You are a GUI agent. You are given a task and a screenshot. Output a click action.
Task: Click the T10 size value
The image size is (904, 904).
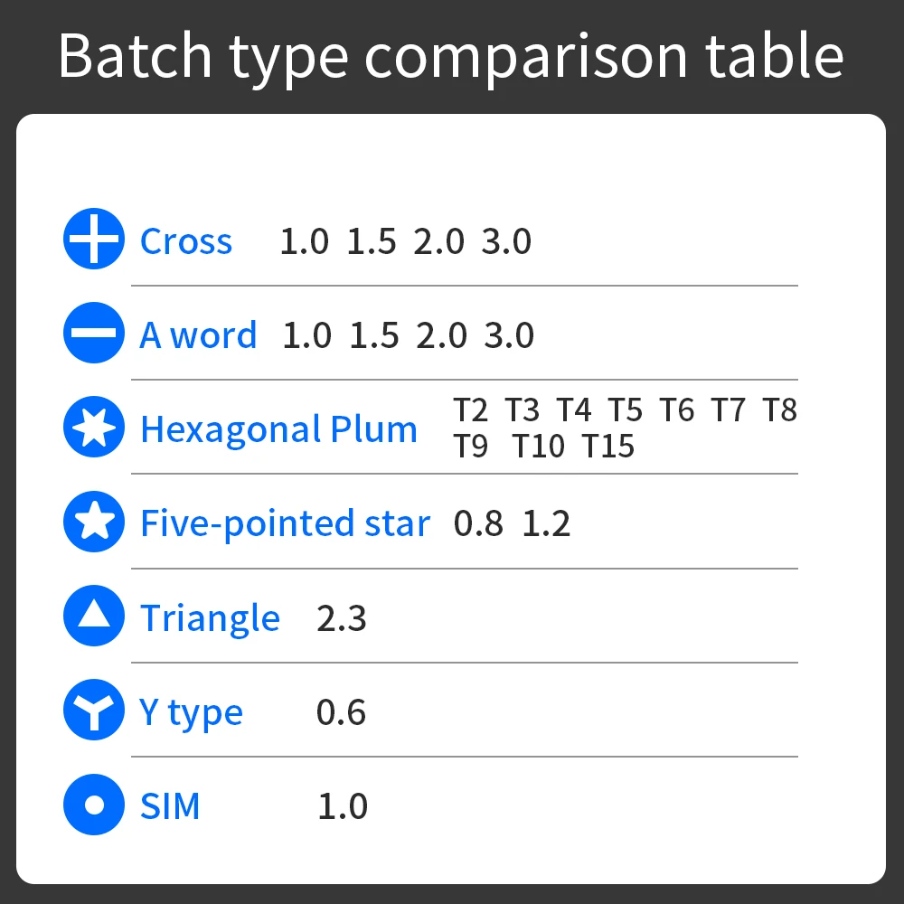point(538,447)
